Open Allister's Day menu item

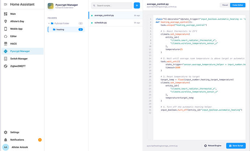pos(22,21)
